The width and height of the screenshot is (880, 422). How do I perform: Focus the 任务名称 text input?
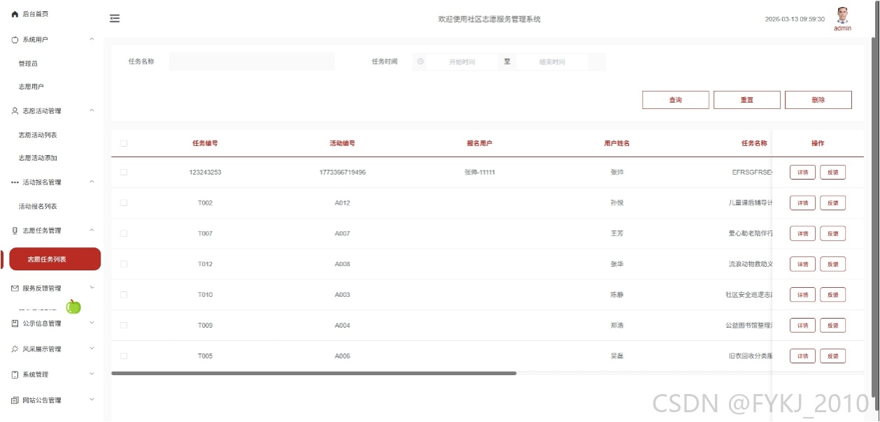tap(252, 61)
